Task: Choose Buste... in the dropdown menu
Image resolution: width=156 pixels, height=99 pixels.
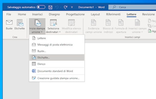Action: (x=57, y=51)
